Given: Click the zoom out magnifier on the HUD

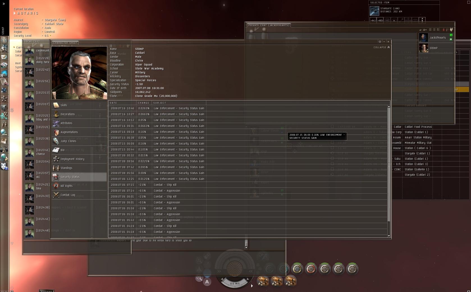Looking at the screenshot, I should (x=199, y=278).
